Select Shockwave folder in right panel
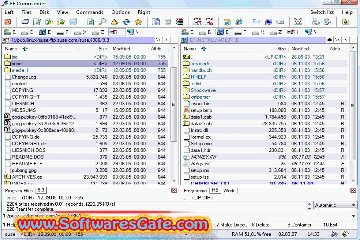 pos(264,90)
